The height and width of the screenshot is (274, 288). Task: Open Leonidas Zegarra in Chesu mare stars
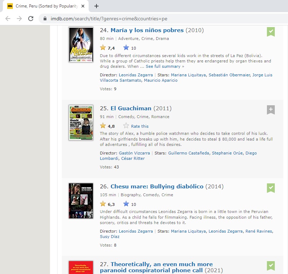pos(225,231)
